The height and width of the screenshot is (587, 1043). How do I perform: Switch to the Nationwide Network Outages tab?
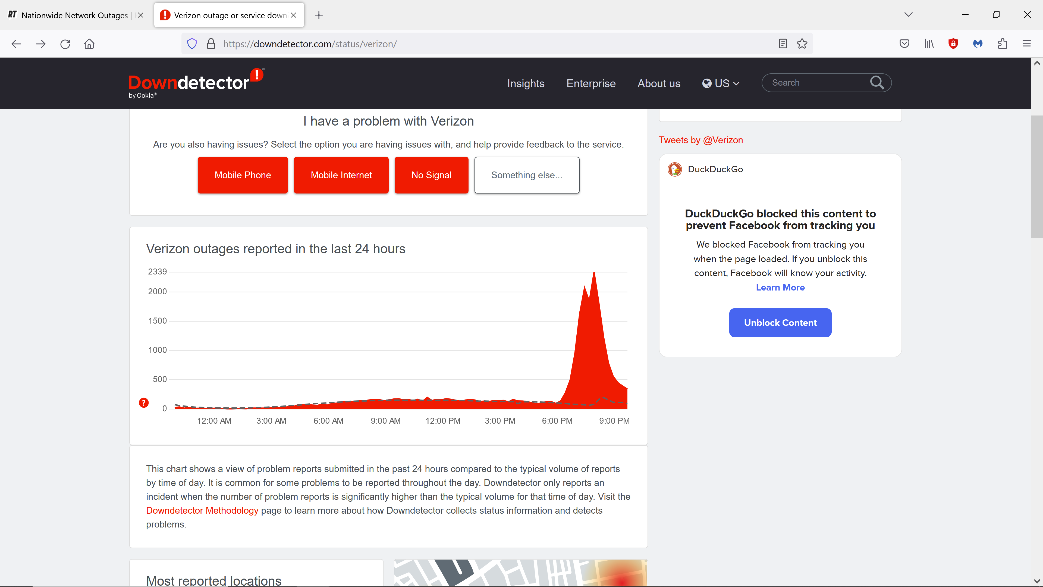(x=74, y=15)
